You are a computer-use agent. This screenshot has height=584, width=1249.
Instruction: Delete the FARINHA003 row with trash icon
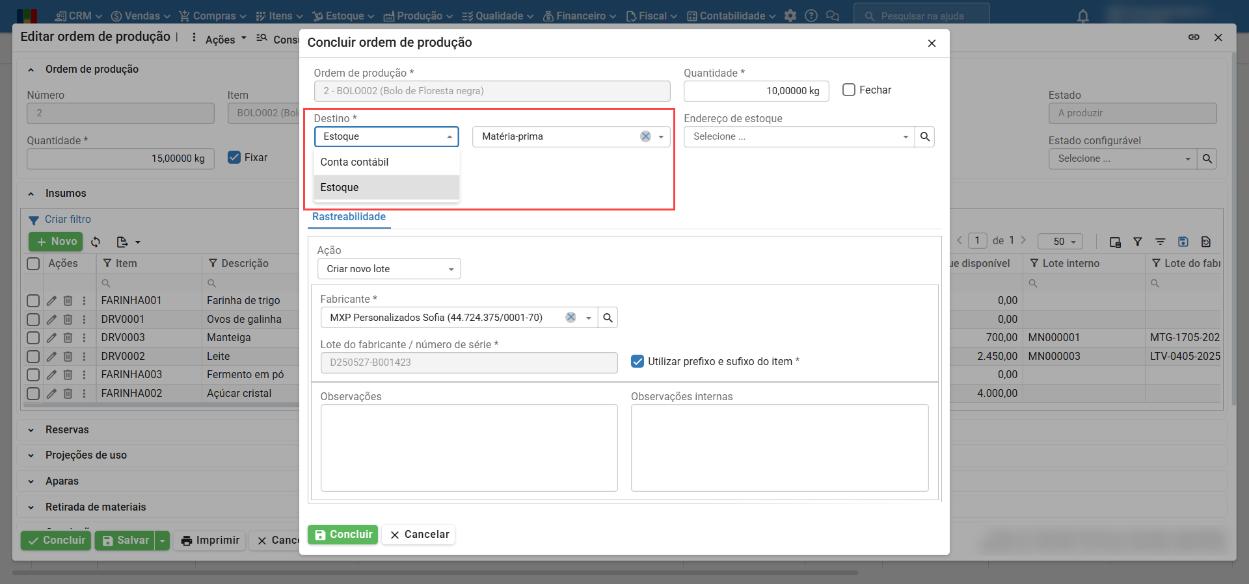click(68, 375)
